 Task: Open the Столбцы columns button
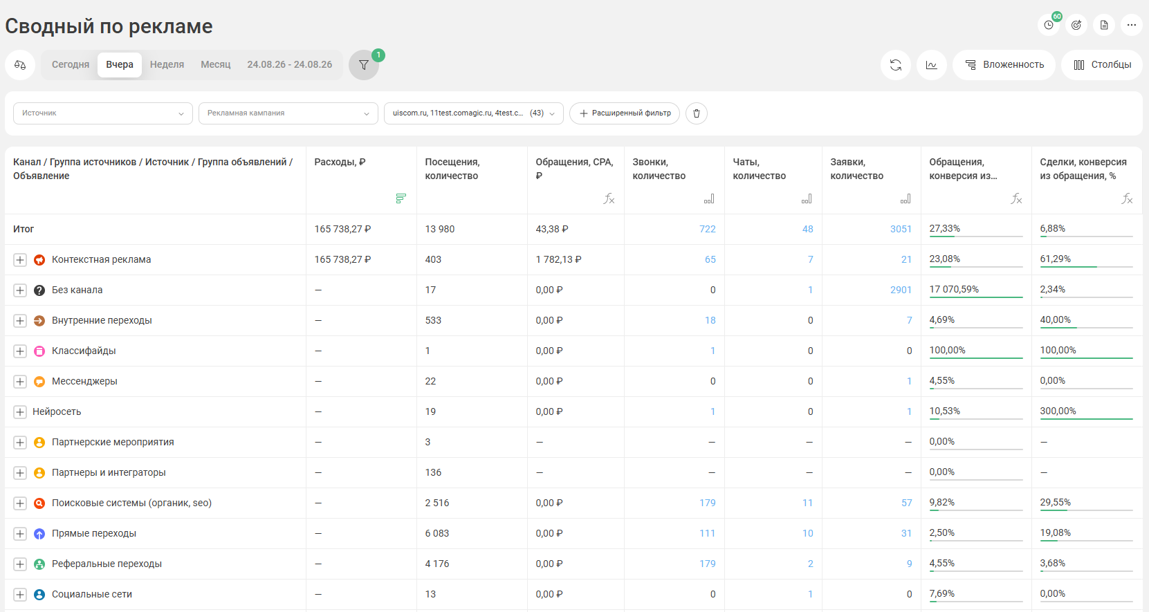[x=1102, y=65]
